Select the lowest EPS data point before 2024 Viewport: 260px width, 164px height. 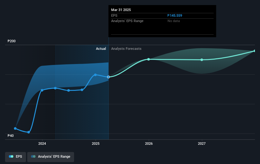coord(29,132)
